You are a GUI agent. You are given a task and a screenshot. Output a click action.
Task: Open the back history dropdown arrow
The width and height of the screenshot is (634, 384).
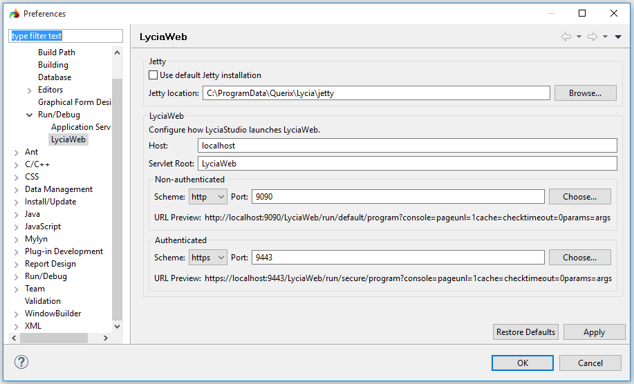click(x=579, y=37)
